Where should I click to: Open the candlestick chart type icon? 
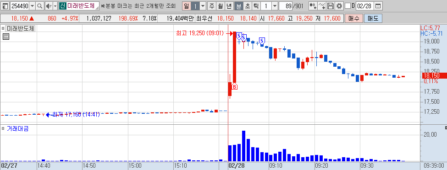tap(313, 5)
